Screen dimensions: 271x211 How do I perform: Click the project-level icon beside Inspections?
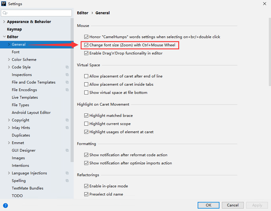click(67, 74)
